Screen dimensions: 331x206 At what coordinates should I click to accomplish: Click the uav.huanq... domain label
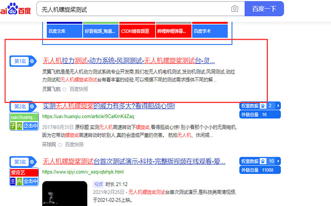point(24,117)
